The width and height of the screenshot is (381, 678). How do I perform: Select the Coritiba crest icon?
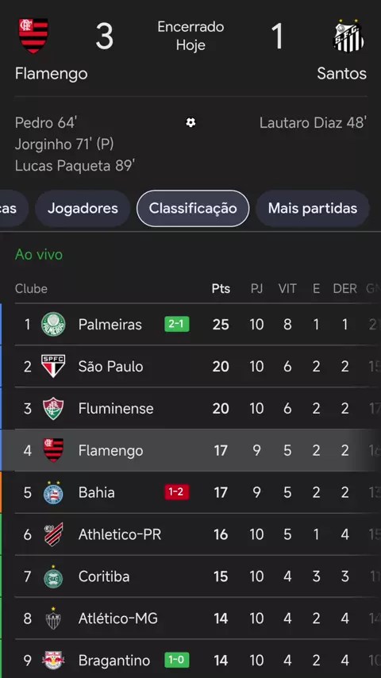(x=53, y=577)
